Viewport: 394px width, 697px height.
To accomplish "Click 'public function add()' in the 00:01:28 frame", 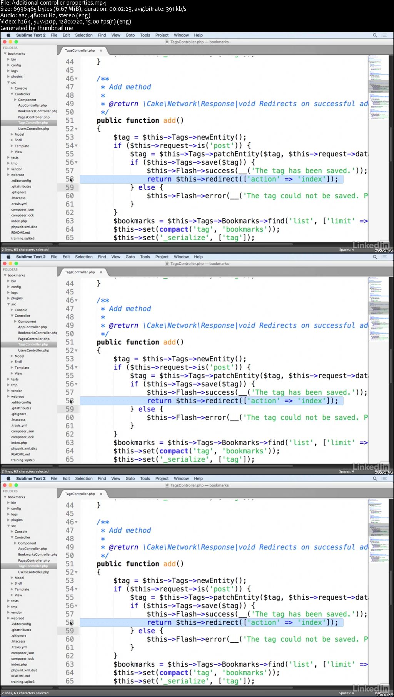I will pyautogui.click(x=140, y=564).
